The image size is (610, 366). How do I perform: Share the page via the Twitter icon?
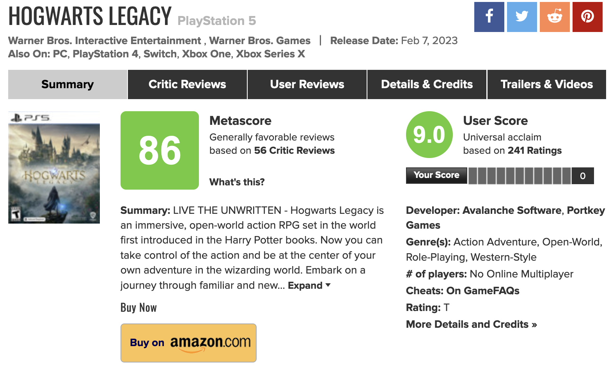point(522,17)
